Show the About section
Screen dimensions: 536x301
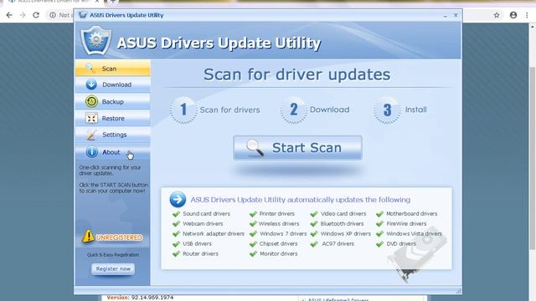click(112, 152)
